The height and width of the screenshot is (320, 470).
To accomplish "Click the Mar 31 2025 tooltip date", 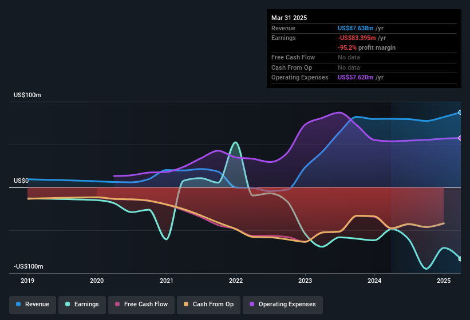I will click(289, 18).
